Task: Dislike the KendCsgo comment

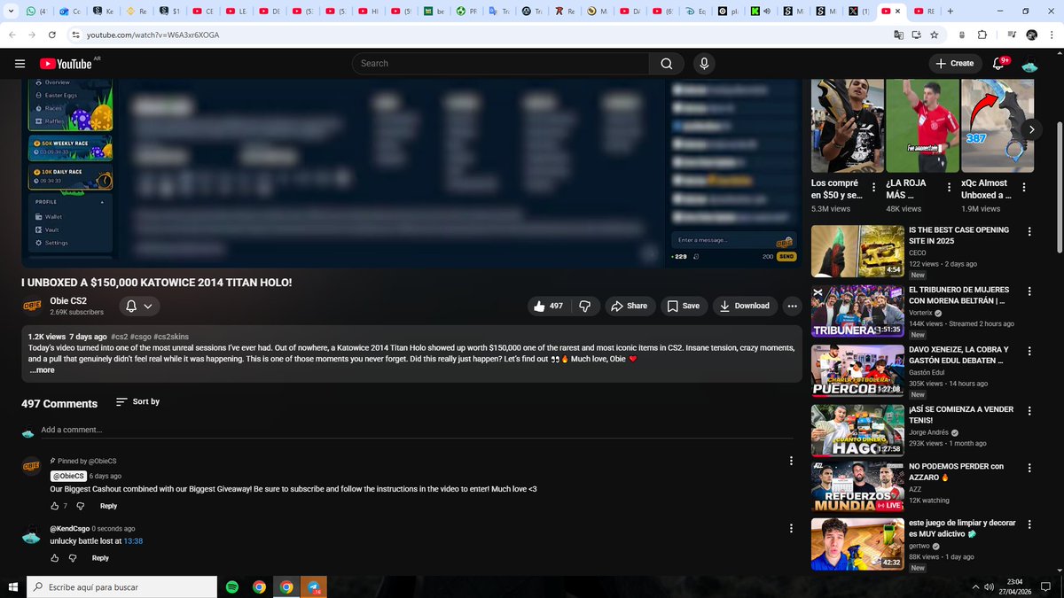Action: point(74,558)
